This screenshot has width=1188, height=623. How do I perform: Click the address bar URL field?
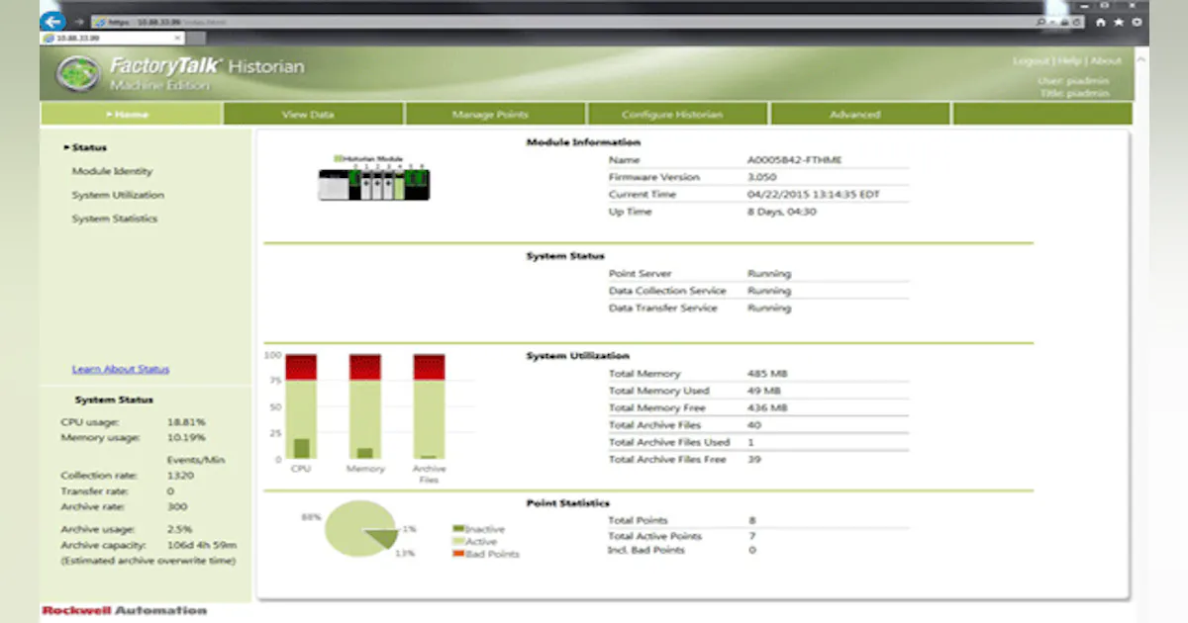(564, 22)
